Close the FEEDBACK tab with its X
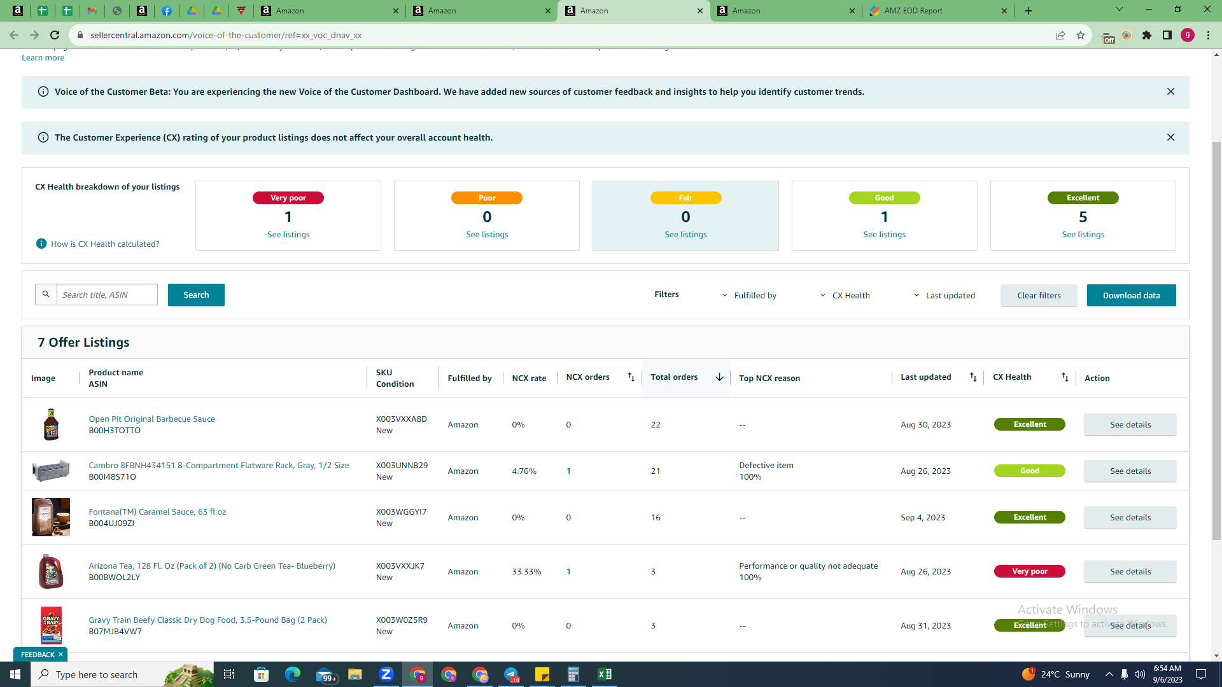 tap(60, 655)
